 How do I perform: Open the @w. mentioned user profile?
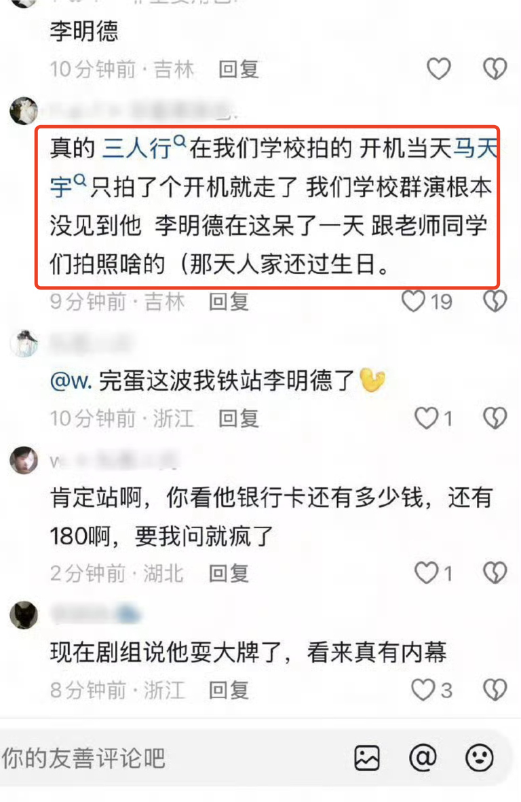(71, 381)
